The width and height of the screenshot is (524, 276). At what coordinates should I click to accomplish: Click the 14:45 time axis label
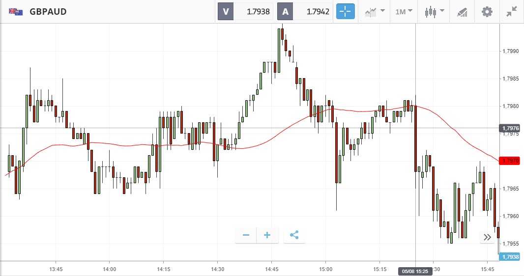pyautogui.click(x=272, y=269)
